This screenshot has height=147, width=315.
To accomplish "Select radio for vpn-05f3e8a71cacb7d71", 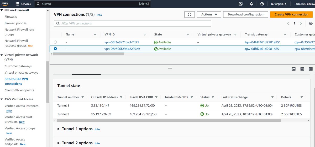I will [x=55, y=42].
